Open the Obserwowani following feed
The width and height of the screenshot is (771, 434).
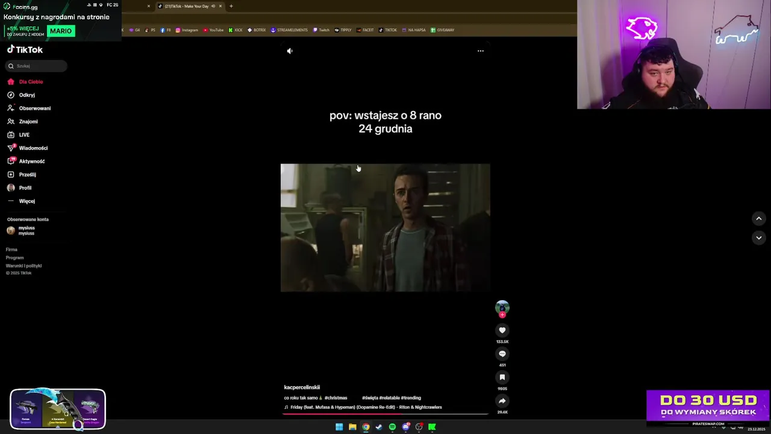(x=29, y=108)
